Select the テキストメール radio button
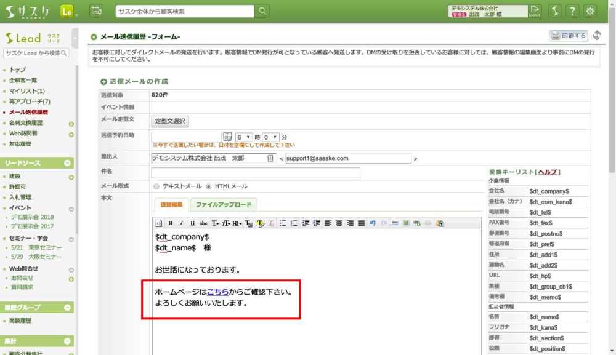The image size is (616, 355). 156,186
